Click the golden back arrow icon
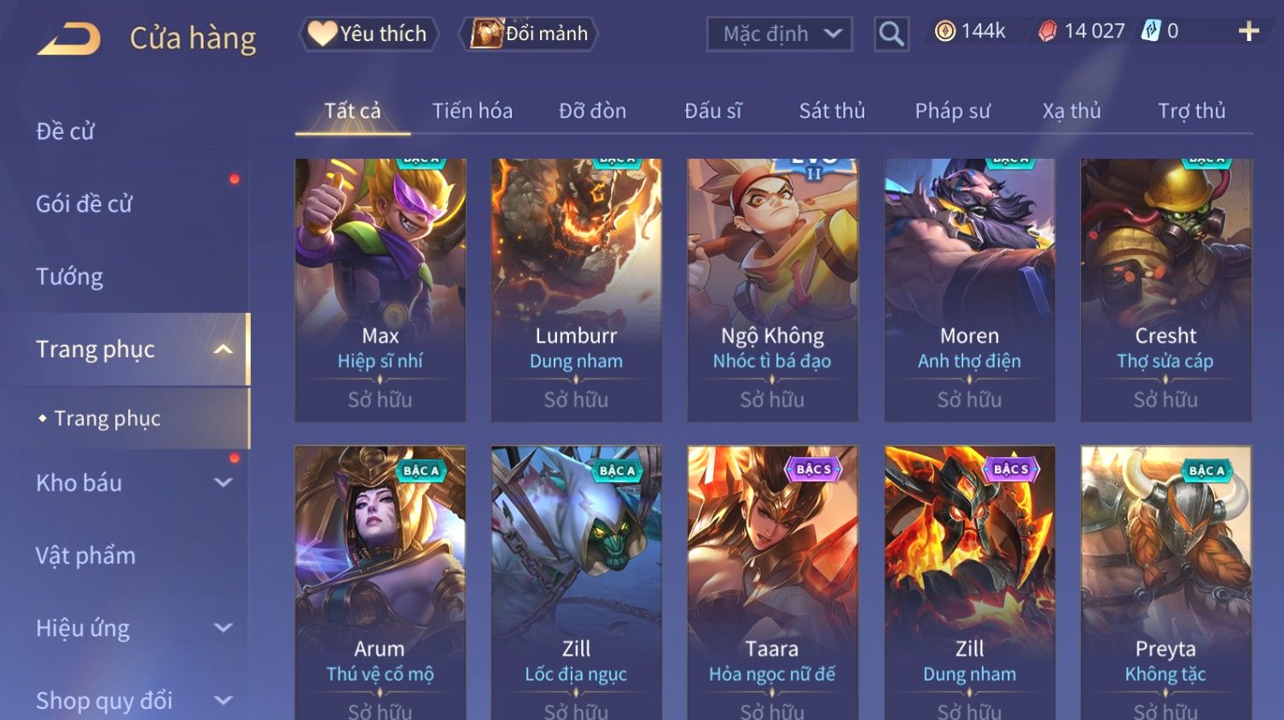1284x720 pixels. (x=69, y=38)
